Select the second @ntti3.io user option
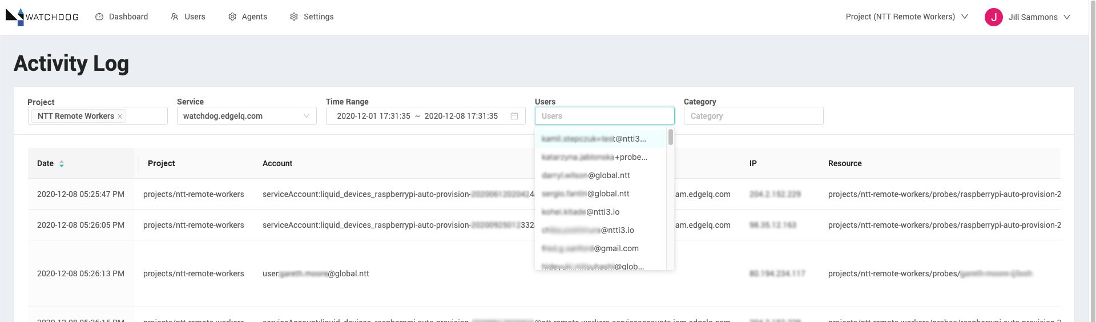Screen dimensions: 1096x322 (601, 230)
